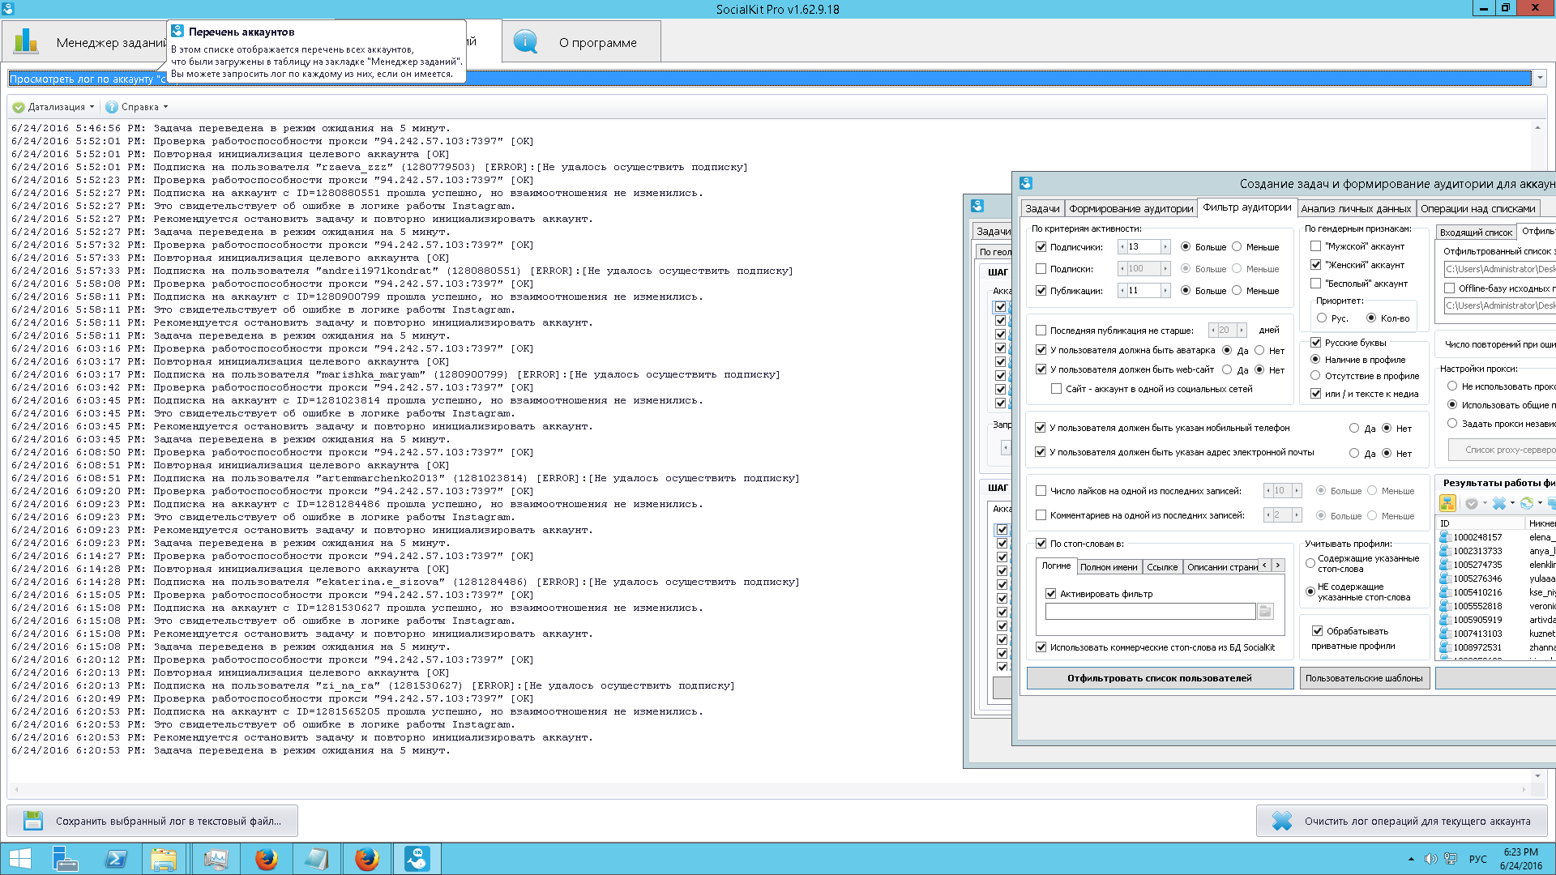Open Windows Start button
The image size is (1556, 875).
tap(19, 859)
